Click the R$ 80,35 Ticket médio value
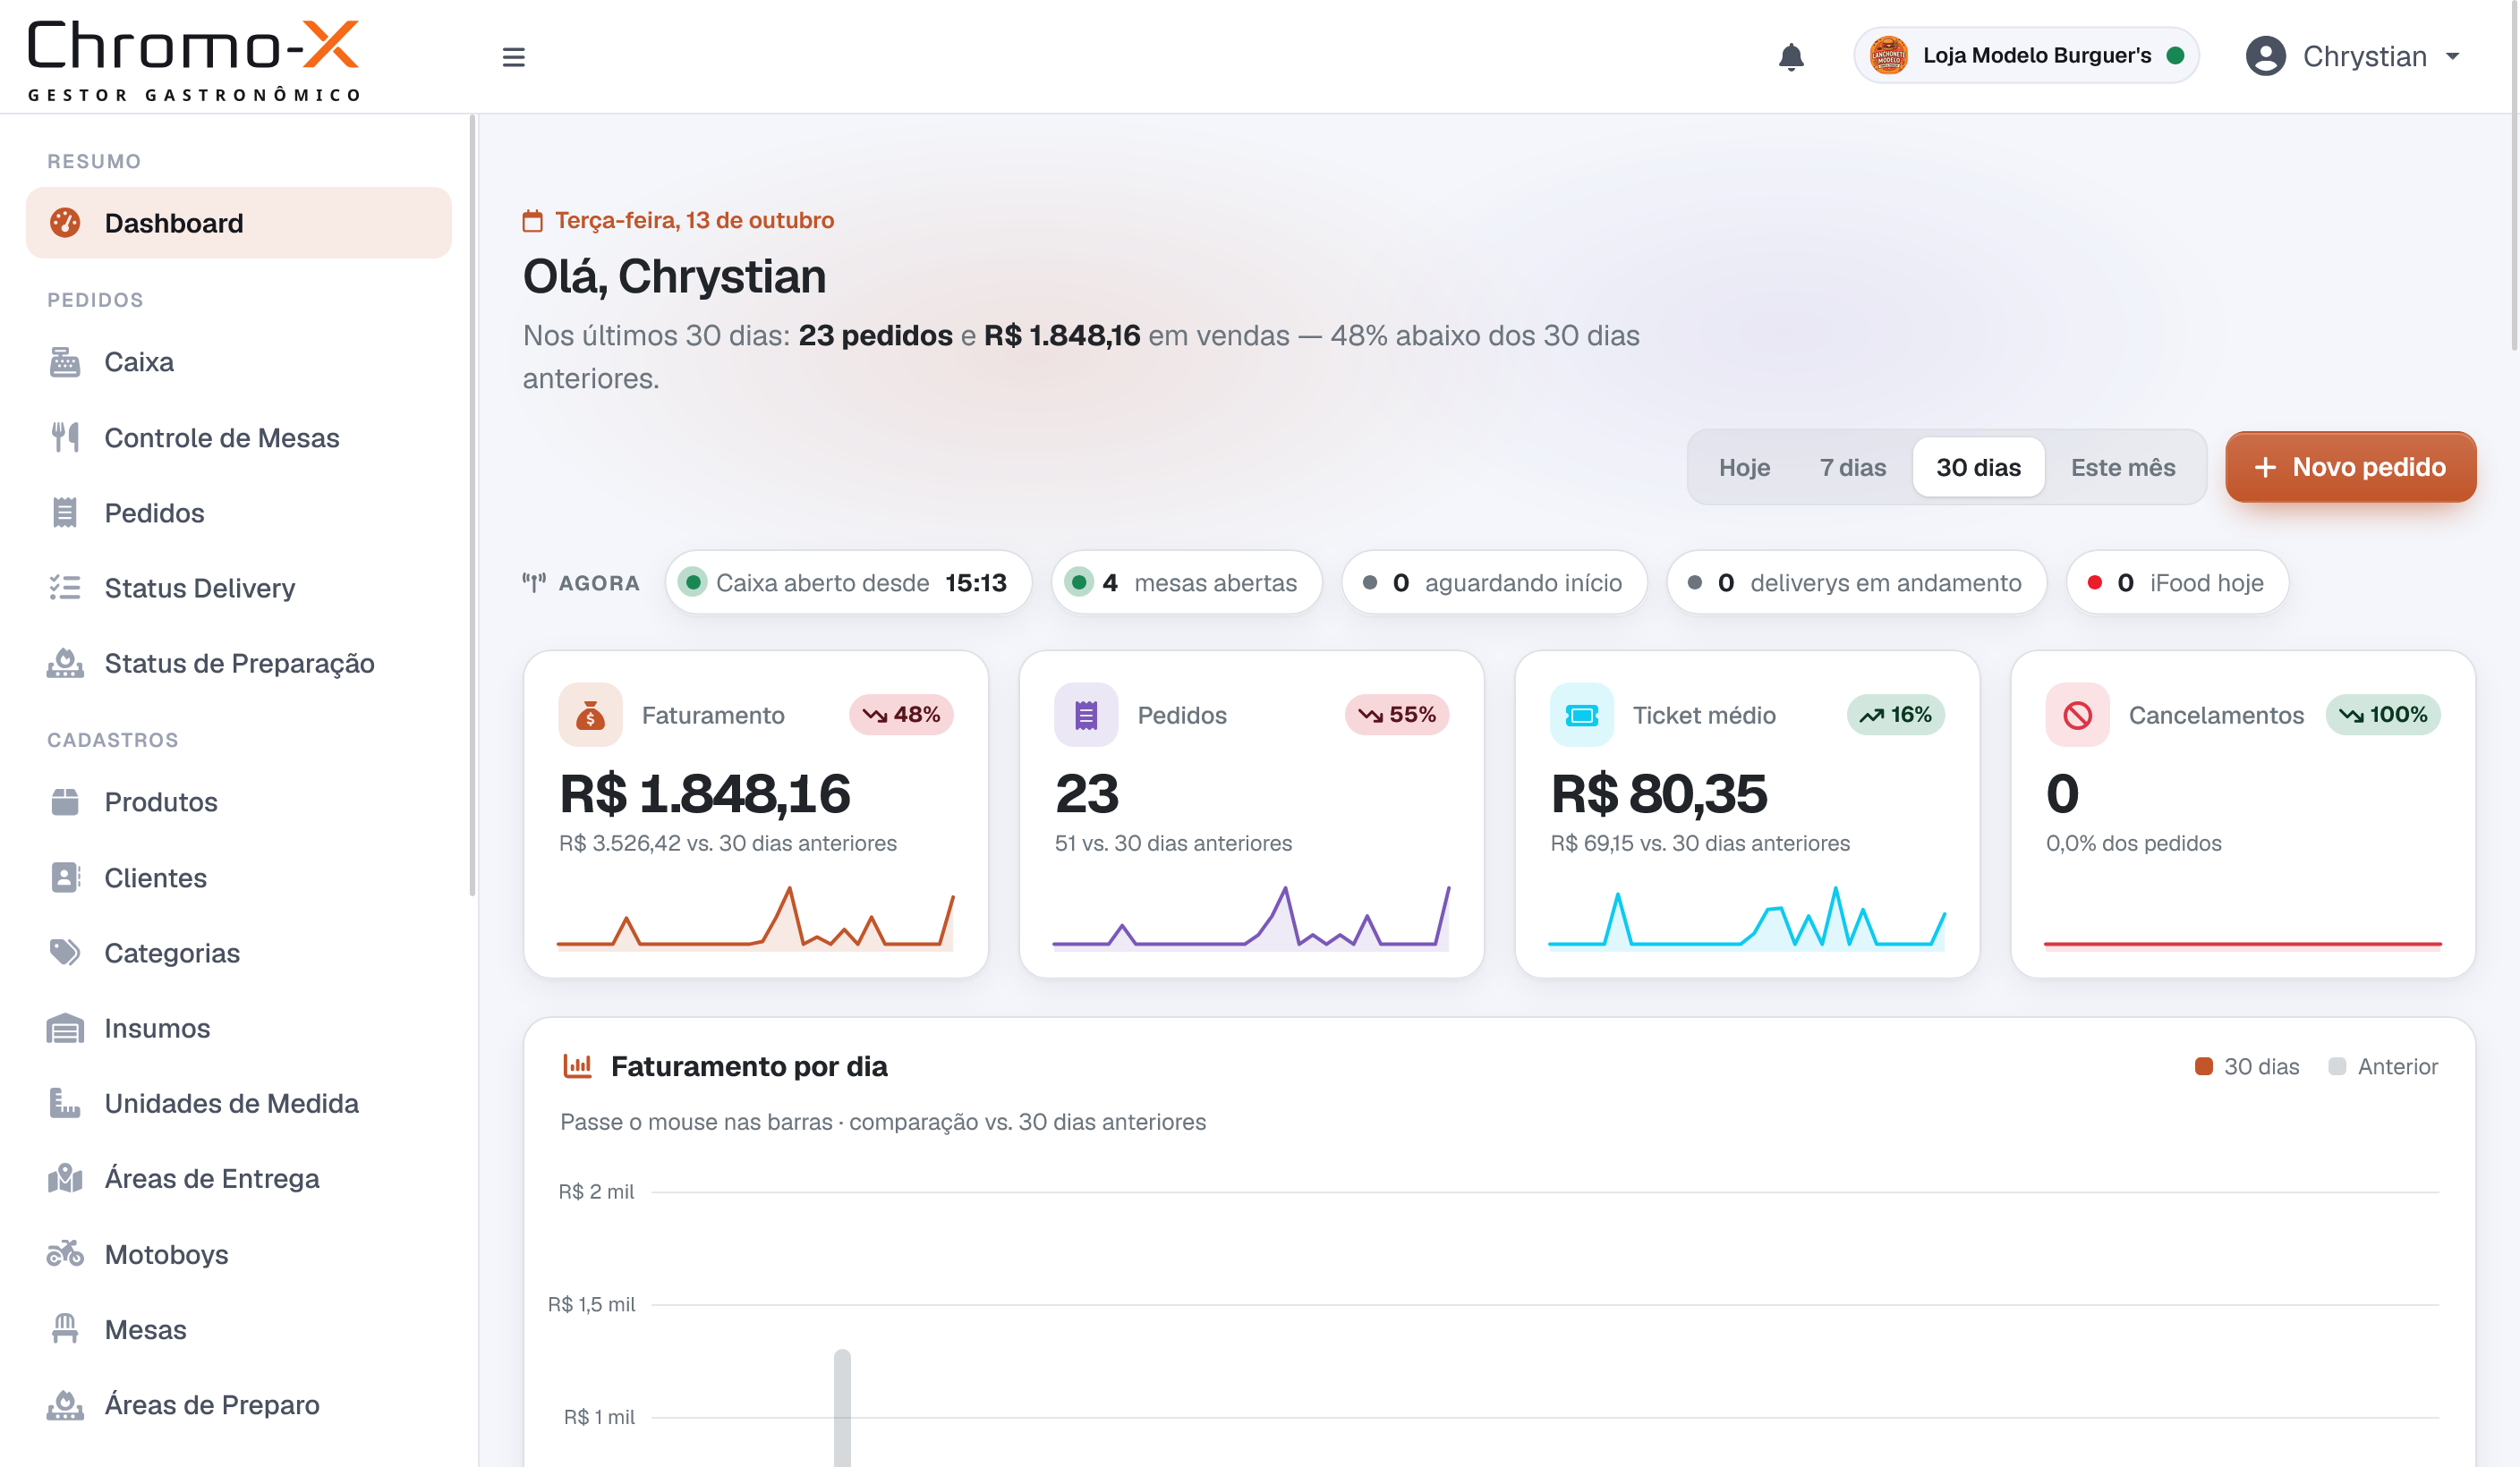The height and width of the screenshot is (1467, 2520). coord(1659,794)
